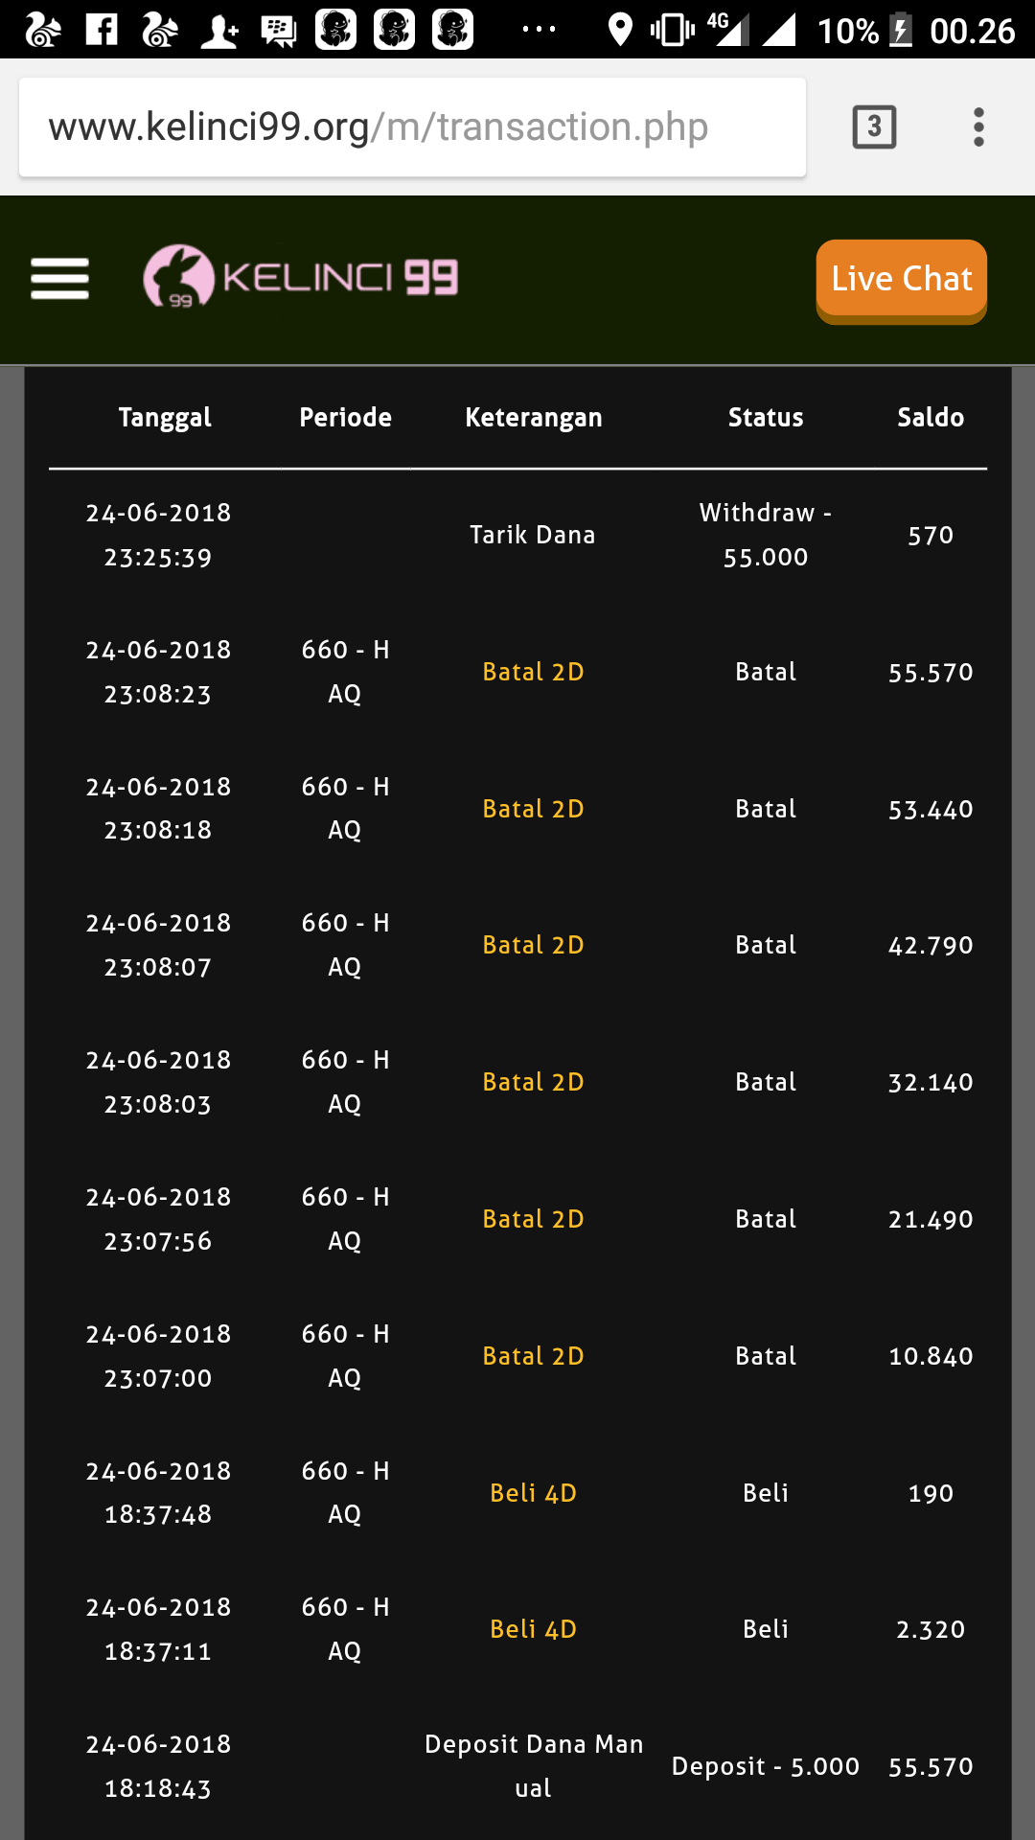Open the browser three-dot overflow menu
1035x1840 pixels.
click(977, 126)
